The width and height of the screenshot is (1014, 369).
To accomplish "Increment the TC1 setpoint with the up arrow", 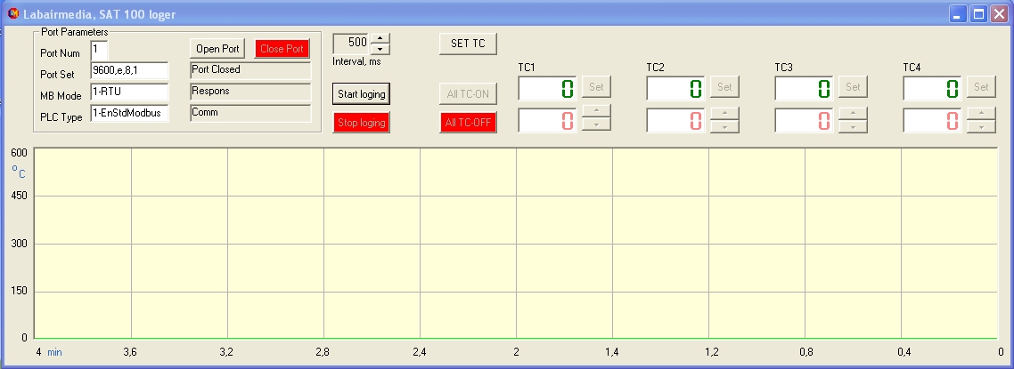I will point(596,113).
